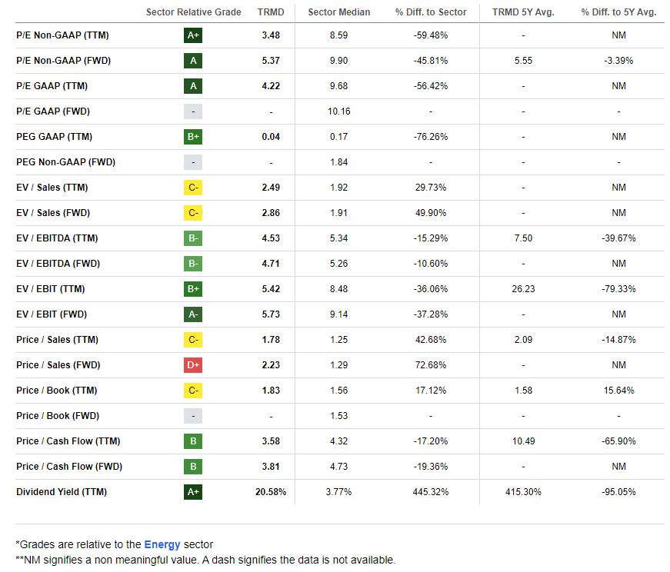The height and width of the screenshot is (572, 670).
Task: Select the EV / EBIT (FWD) row label
Action: [x=52, y=314]
